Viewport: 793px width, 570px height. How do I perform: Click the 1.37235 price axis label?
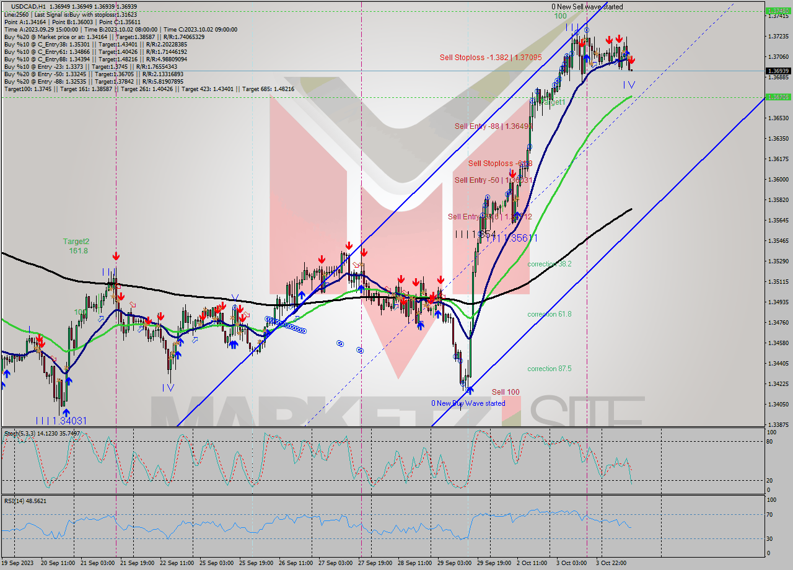778,37
